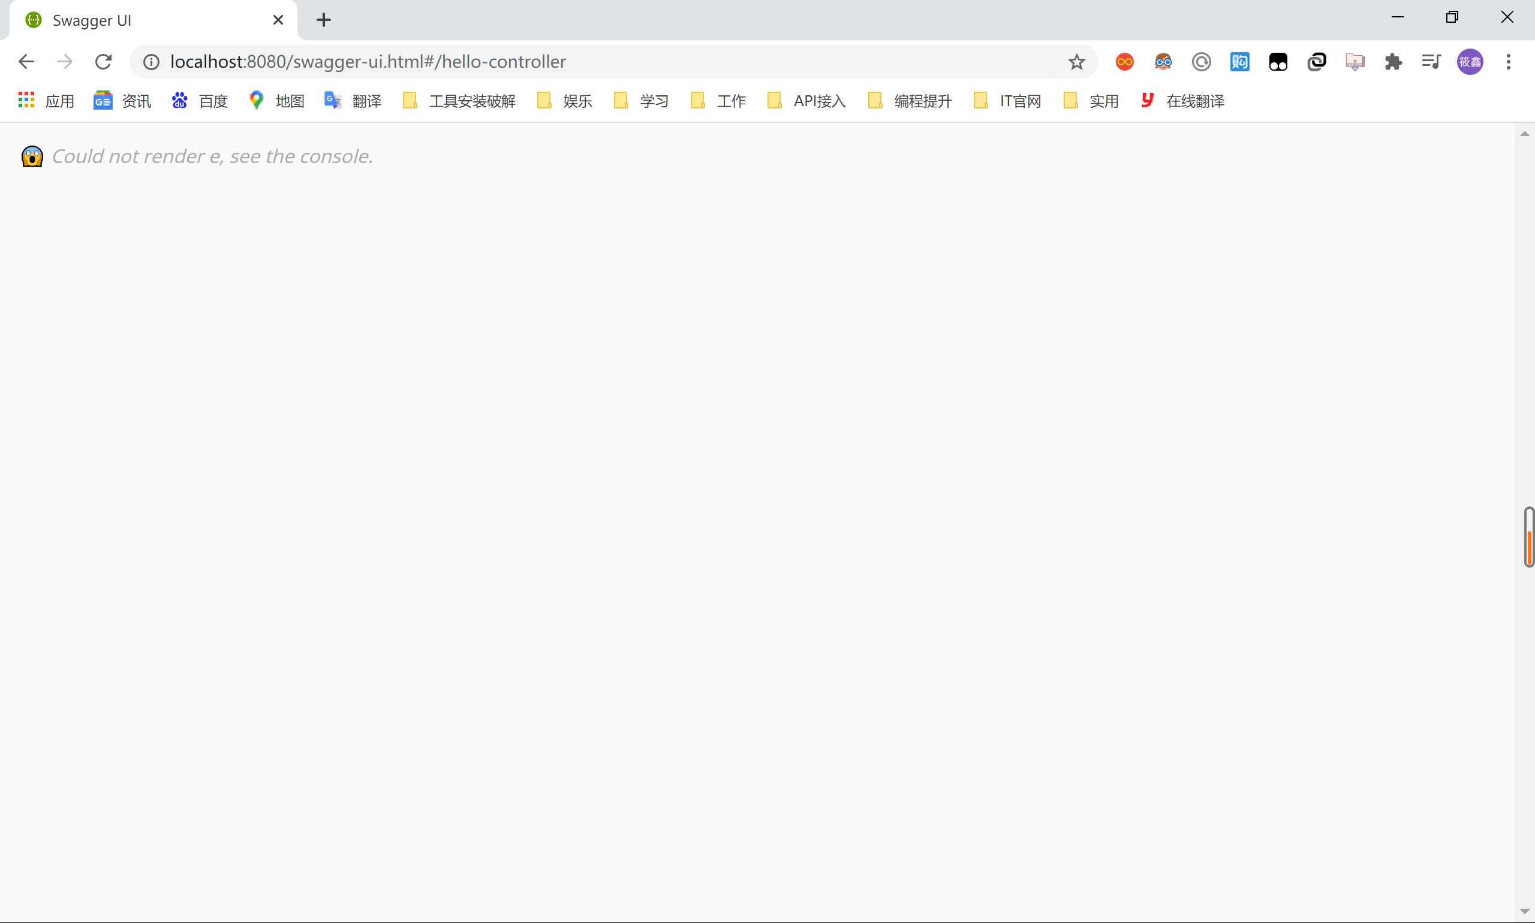The height and width of the screenshot is (923, 1535).
Task: Open the 在线翻译 bookmark link
Action: [x=1182, y=101]
